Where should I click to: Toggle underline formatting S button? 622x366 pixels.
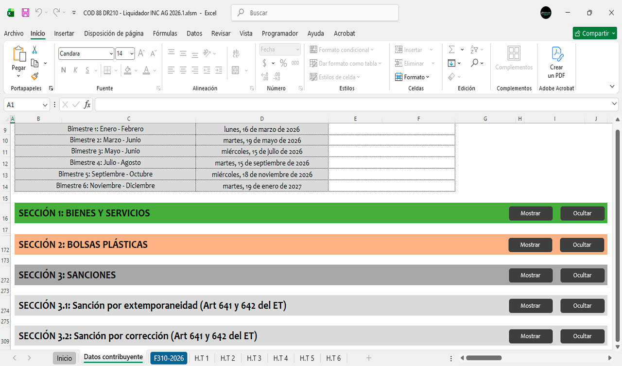pos(87,70)
